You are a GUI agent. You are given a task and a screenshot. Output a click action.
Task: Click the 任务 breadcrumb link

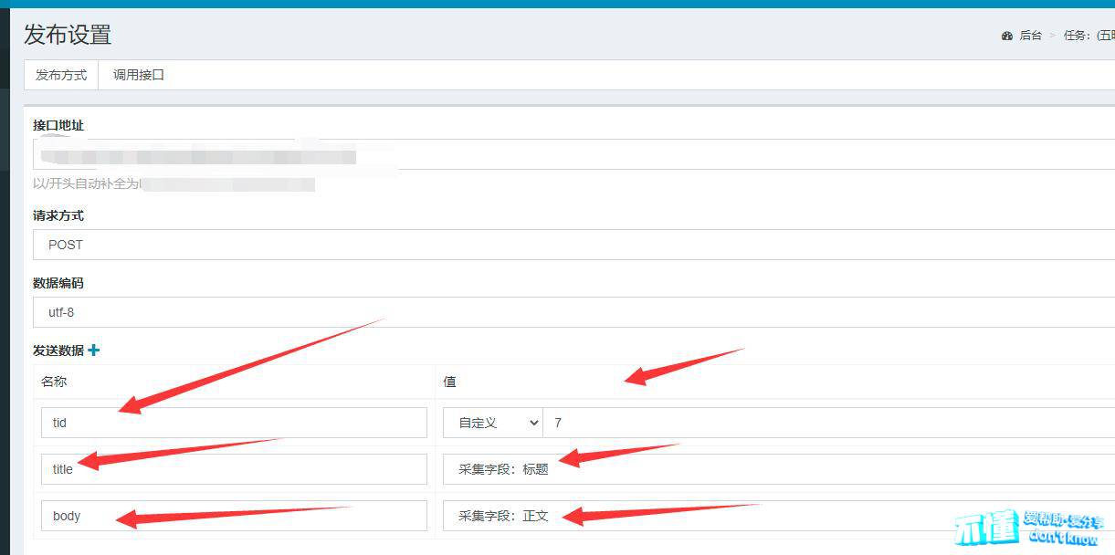point(1089,36)
